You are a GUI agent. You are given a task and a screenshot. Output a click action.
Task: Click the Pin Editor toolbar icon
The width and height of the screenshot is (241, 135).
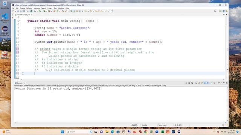click(112, 11)
